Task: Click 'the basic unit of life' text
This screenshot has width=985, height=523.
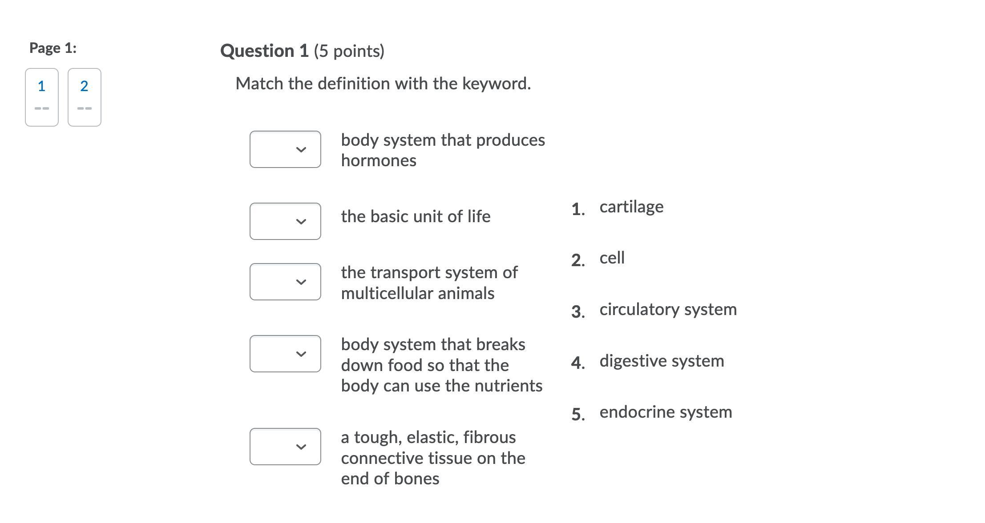Action: [416, 216]
